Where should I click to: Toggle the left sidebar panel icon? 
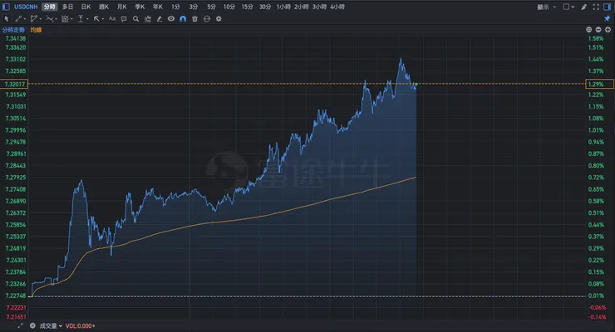tap(6, 7)
